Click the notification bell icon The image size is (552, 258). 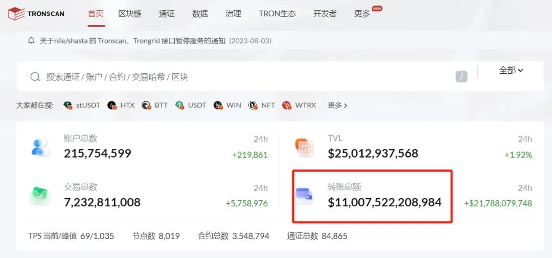[x=31, y=40]
